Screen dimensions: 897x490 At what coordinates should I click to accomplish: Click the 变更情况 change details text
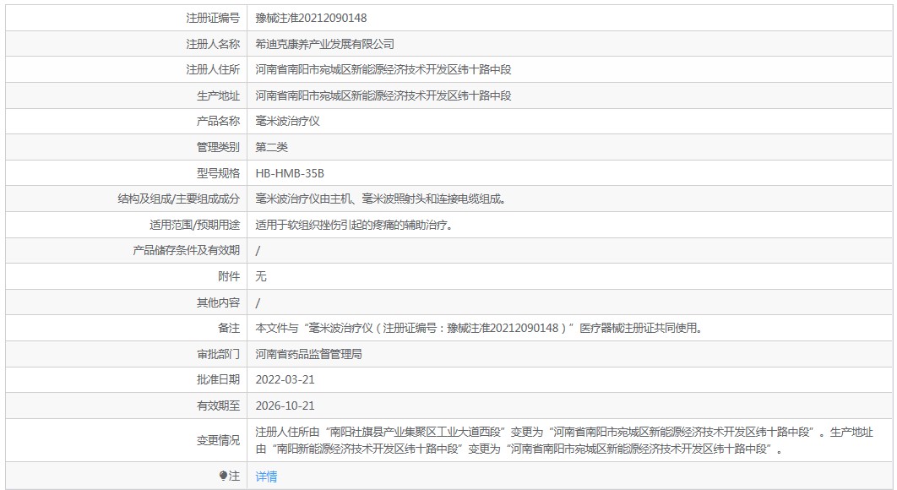click(x=564, y=440)
